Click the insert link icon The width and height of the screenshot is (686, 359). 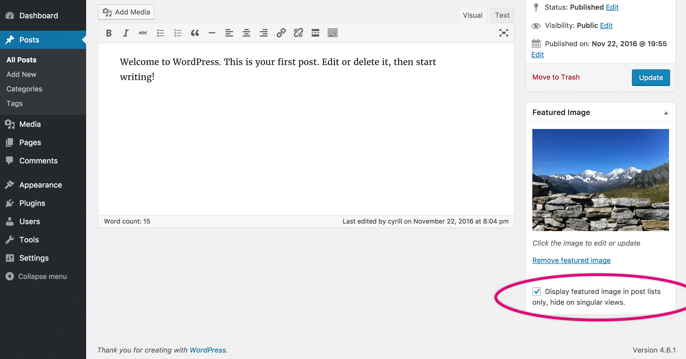pos(281,33)
